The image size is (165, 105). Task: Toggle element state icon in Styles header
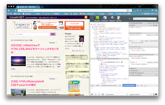point(153,25)
